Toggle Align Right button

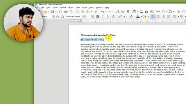click(163, 17)
